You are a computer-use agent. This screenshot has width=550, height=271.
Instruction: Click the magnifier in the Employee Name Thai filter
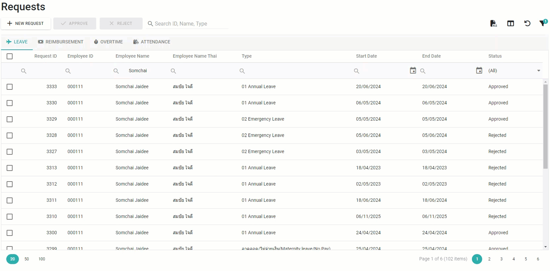pos(173,71)
